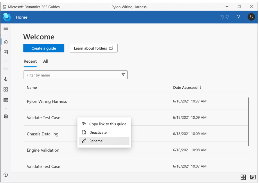
Task: Maximize the Guides window
Action: coord(239,7)
